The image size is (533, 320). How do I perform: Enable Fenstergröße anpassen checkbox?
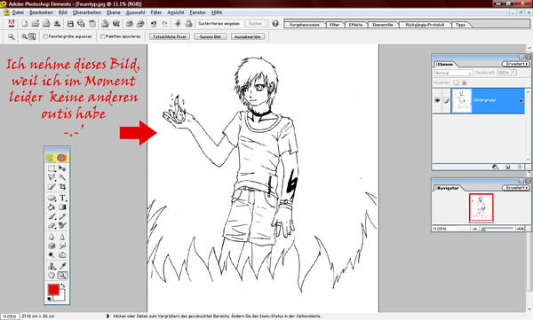[45, 36]
